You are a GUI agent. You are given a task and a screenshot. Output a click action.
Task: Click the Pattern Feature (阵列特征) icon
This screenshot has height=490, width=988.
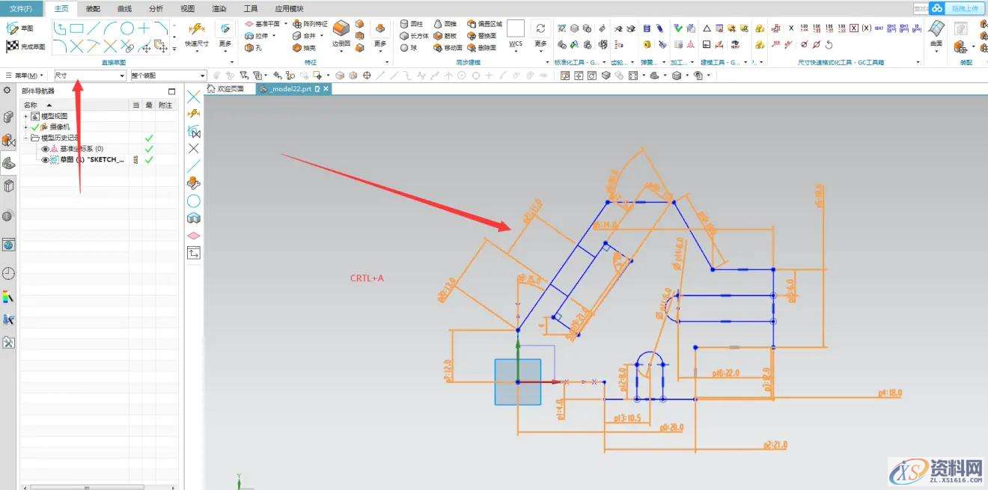(x=297, y=24)
